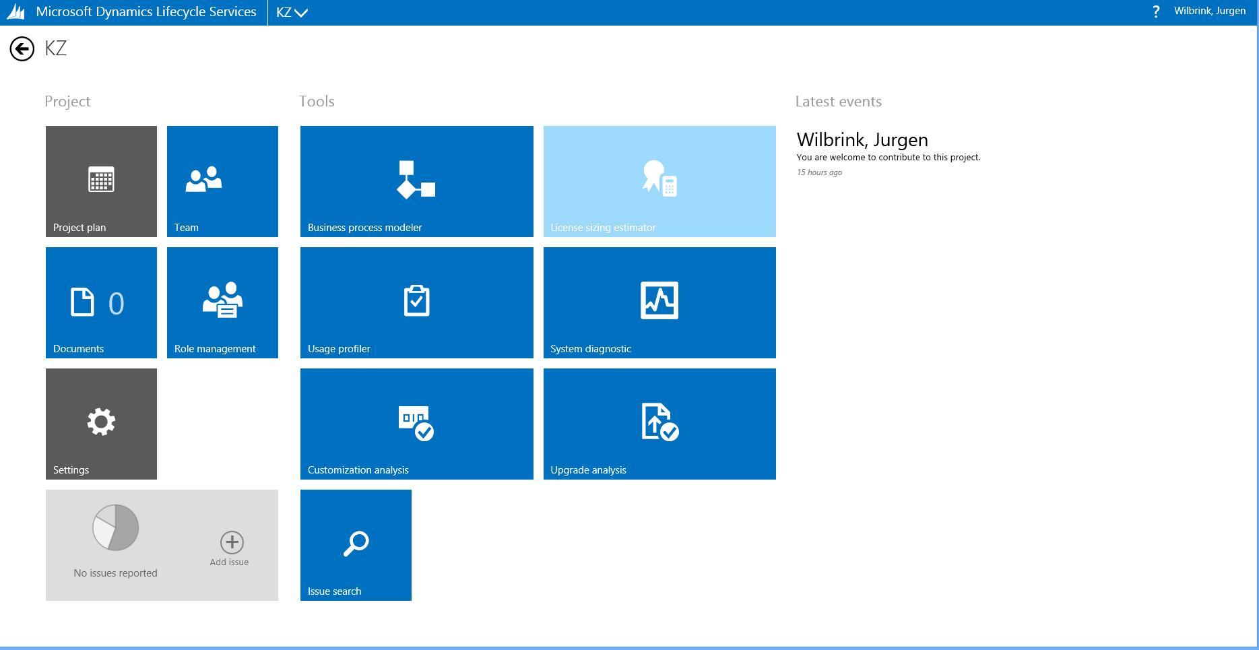Open the Role management tile
Image resolution: width=1259 pixels, height=650 pixels.
[222, 302]
